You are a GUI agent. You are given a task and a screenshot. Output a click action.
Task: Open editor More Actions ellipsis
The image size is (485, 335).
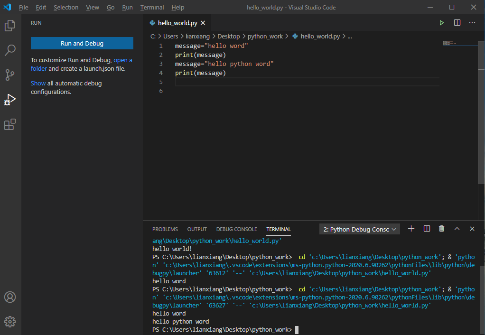472,23
